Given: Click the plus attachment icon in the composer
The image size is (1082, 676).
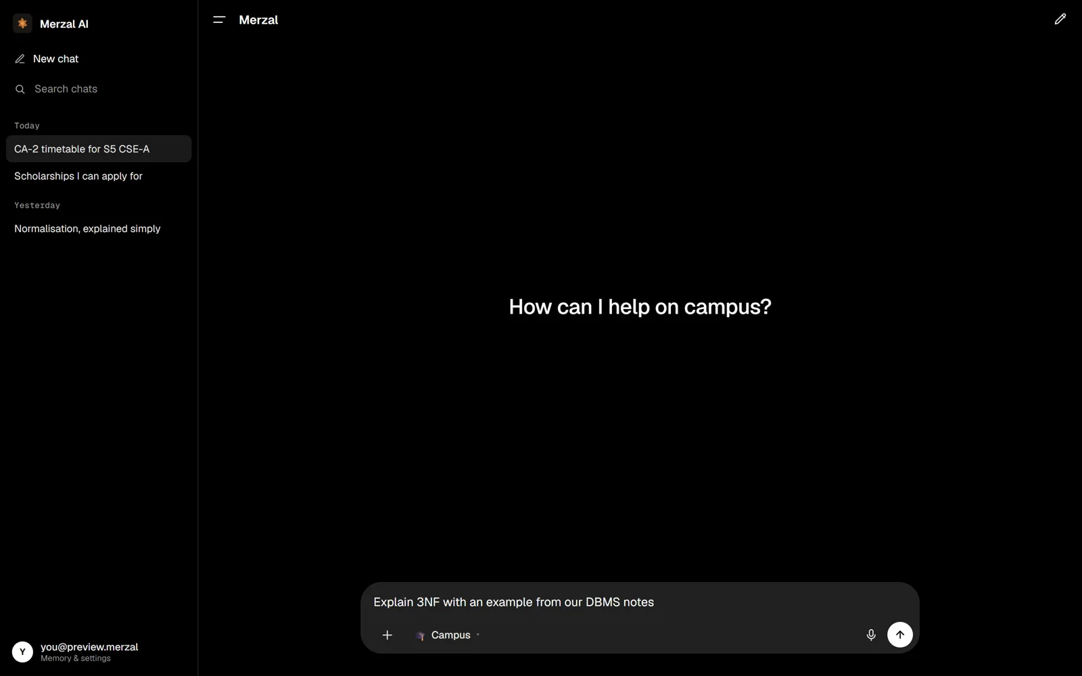Looking at the screenshot, I should coord(387,635).
